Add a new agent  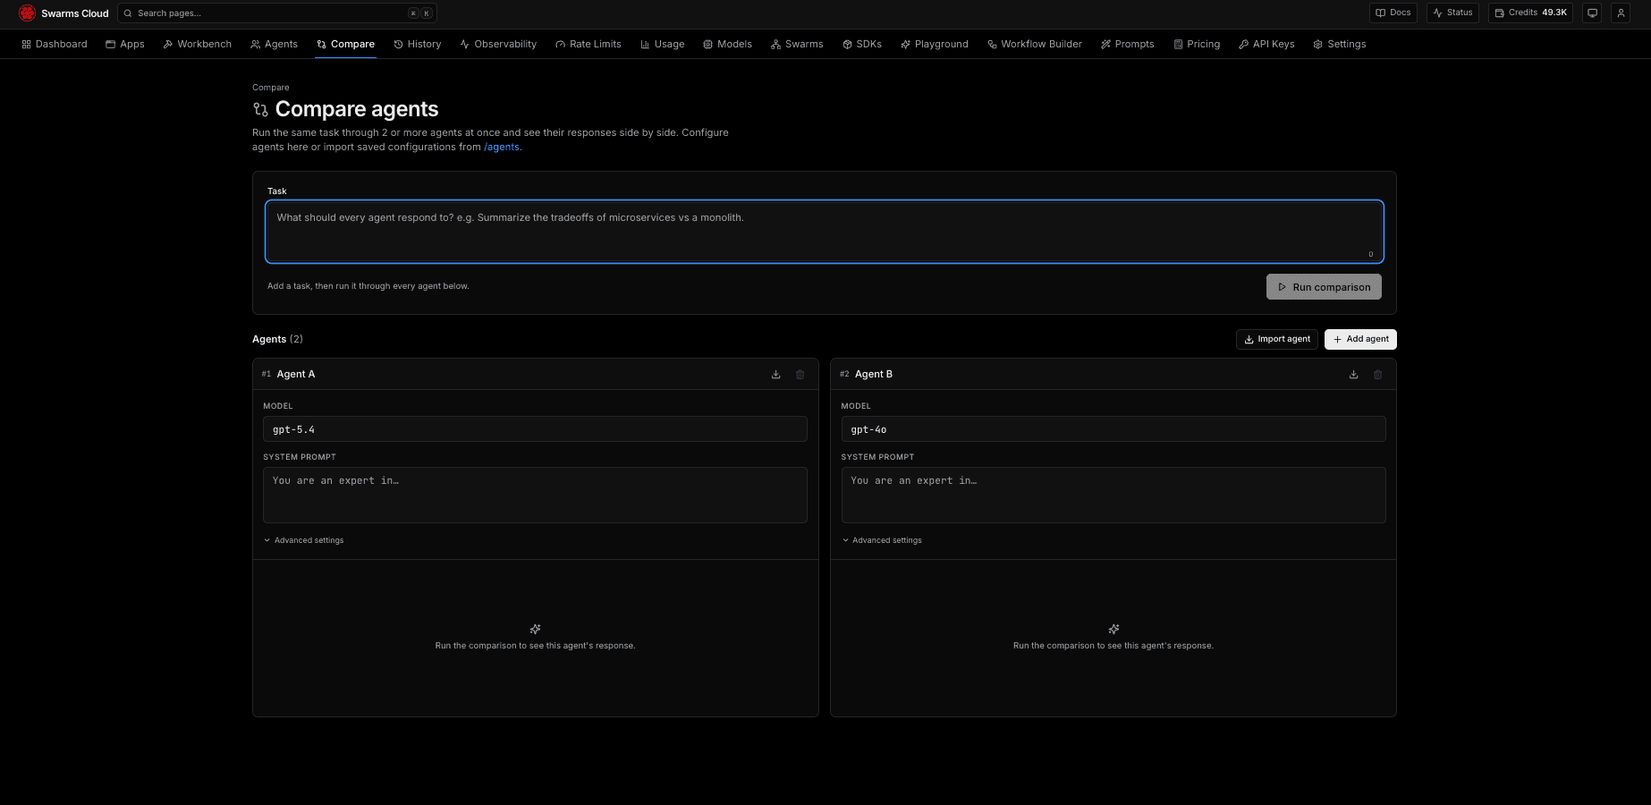(1360, 339)
